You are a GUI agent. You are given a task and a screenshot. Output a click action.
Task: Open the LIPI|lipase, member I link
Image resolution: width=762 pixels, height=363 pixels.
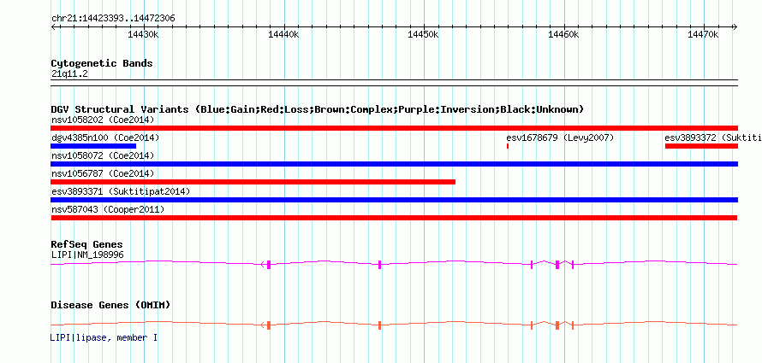click(104, 337)
